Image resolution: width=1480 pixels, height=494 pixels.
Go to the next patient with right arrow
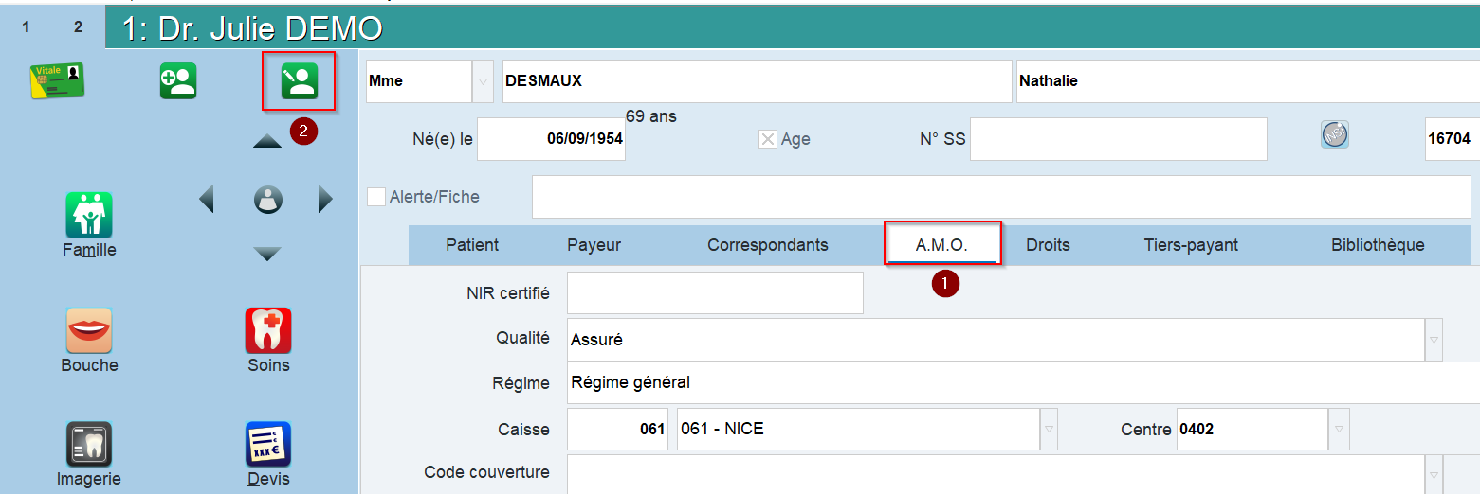pos(325,199)
